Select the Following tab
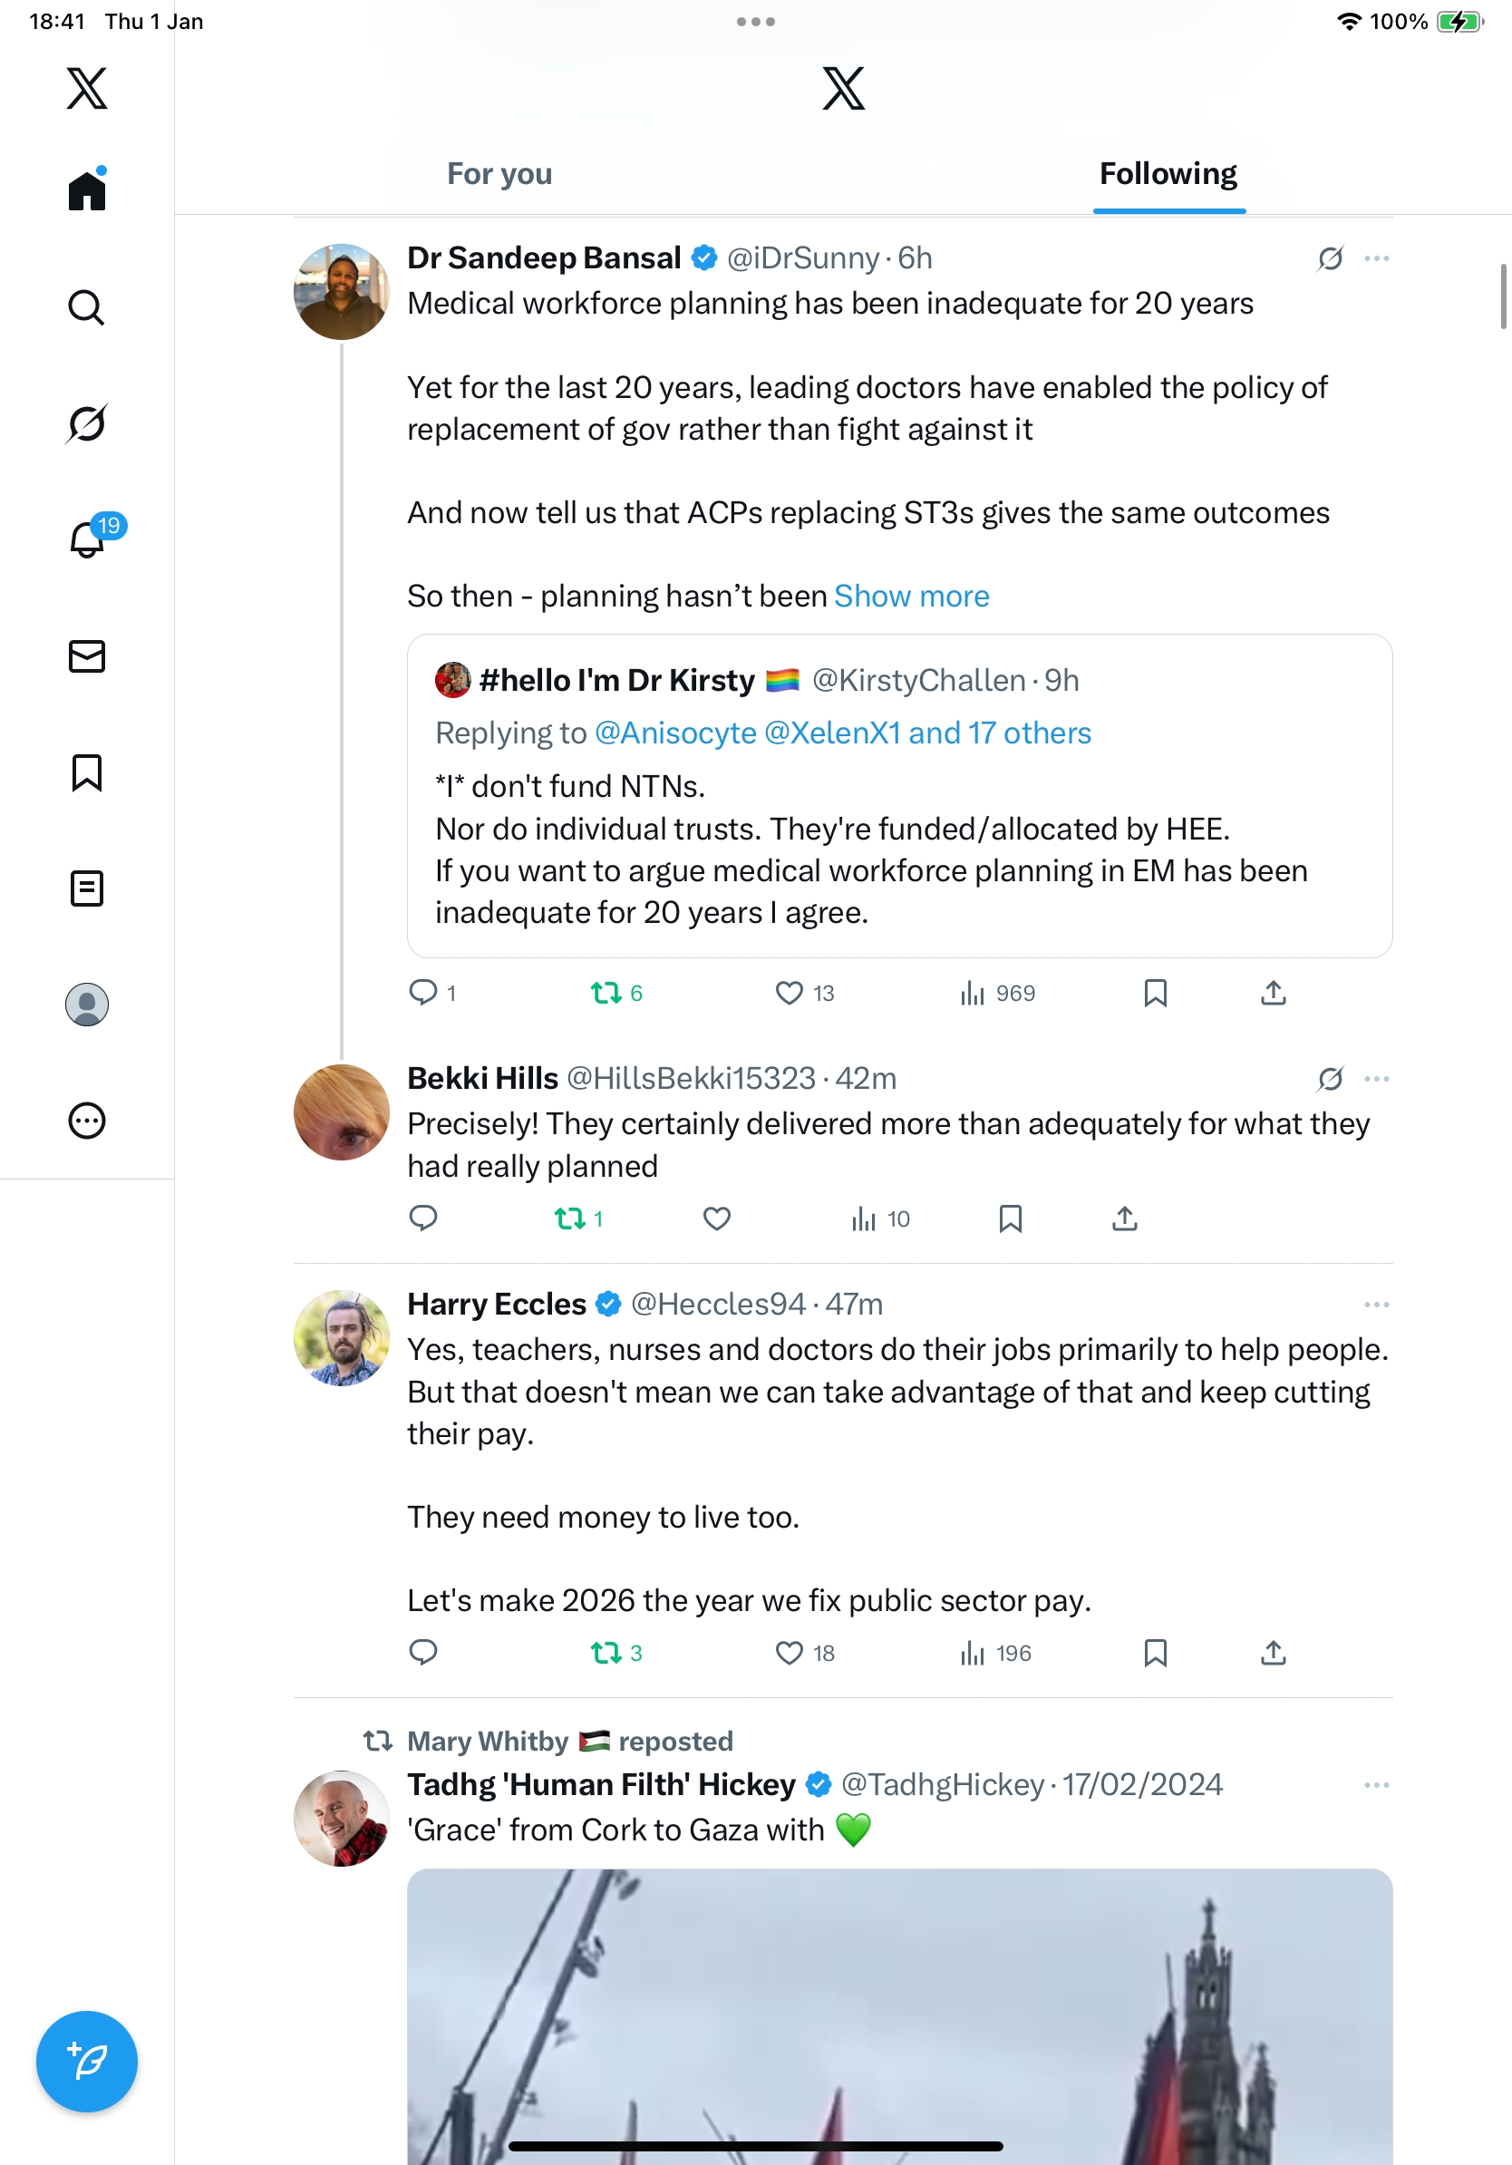Screen dimensions: 1512x2165 pos(1168,174)
